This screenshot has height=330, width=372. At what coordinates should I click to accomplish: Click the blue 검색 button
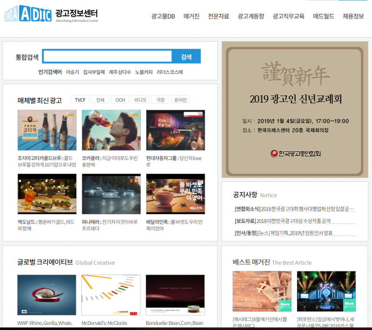(x=186, y=57)
